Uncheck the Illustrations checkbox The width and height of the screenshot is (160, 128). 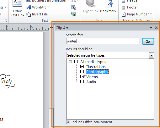[x=82, y=67]
